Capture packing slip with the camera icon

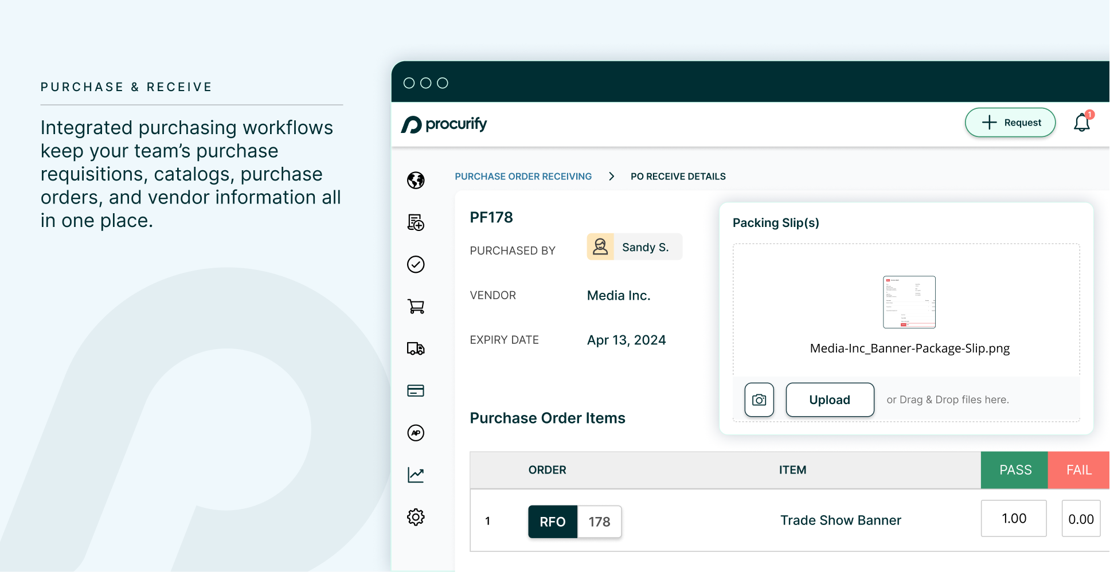tap(759, 399)
